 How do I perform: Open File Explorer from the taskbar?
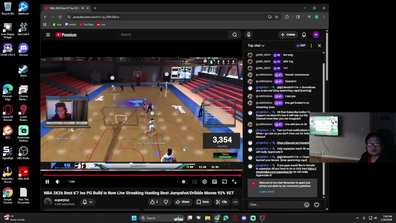[x=208, y=218]
